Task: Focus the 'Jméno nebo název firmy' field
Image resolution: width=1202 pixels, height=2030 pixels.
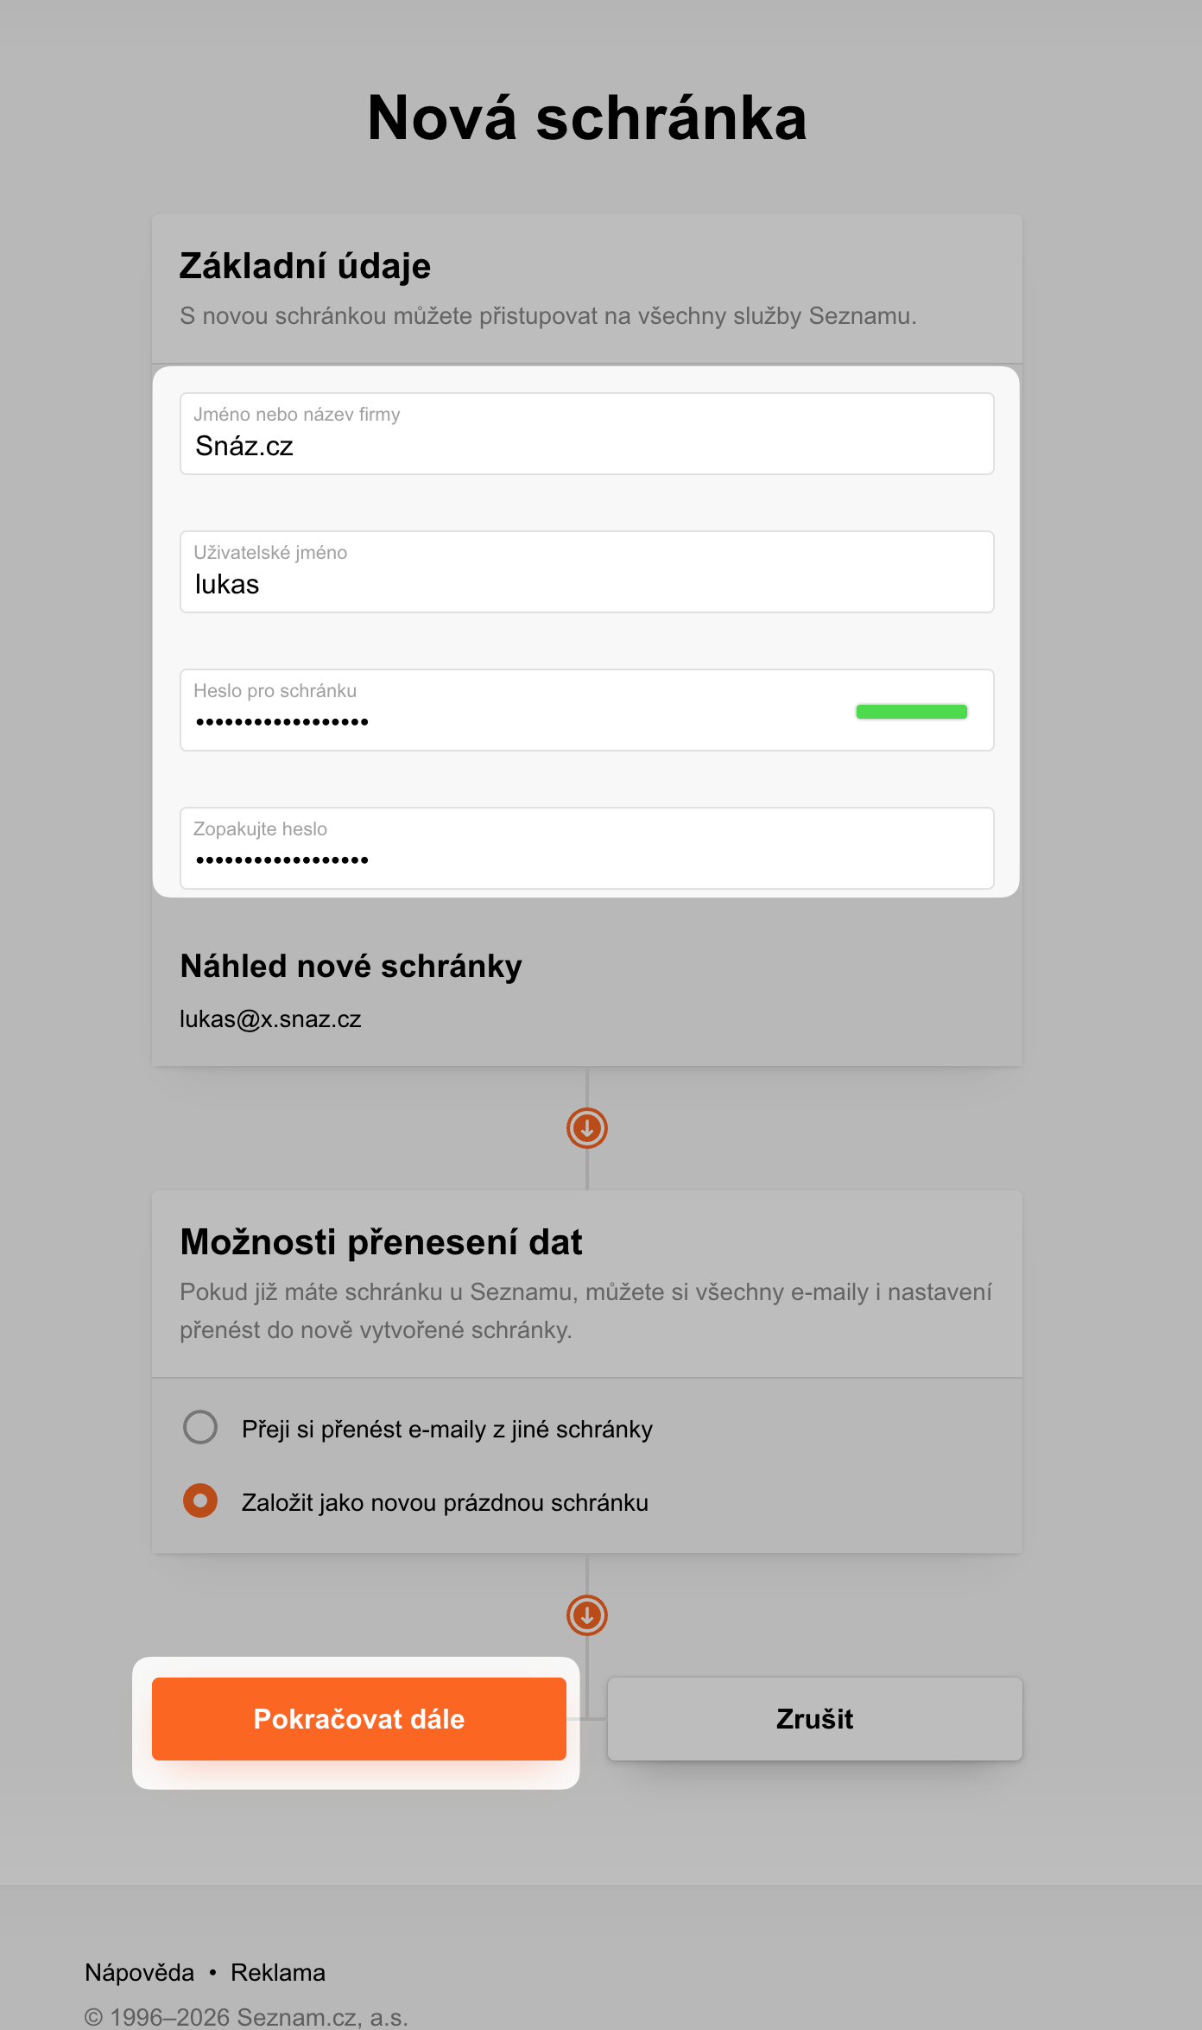Action: coord(587,435)
